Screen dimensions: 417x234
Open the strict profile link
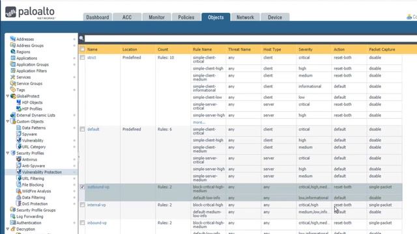[x=91, y=58]
